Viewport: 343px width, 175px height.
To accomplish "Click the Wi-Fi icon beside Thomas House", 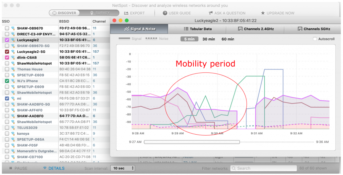I will click(13, 69).
